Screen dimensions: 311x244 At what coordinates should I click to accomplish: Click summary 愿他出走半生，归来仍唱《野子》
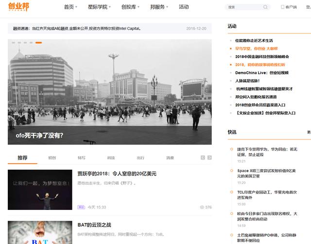point(106,183)
